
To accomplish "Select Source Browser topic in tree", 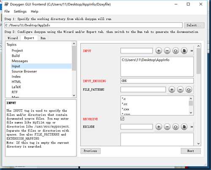I will (24, 72).
